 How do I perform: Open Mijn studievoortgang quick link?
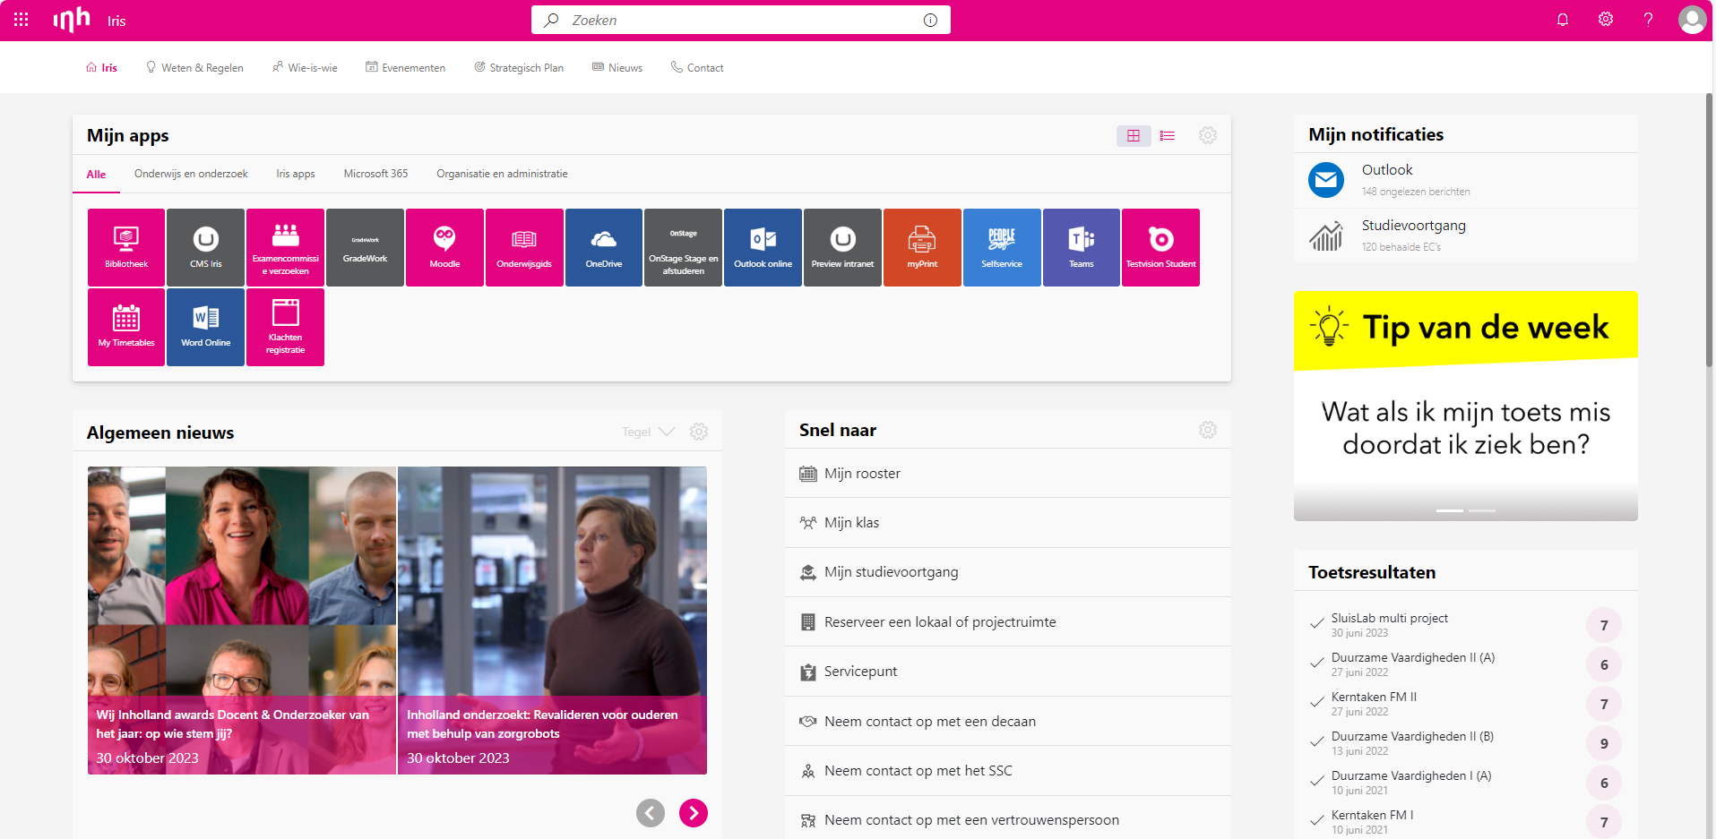coord(1008,572)
